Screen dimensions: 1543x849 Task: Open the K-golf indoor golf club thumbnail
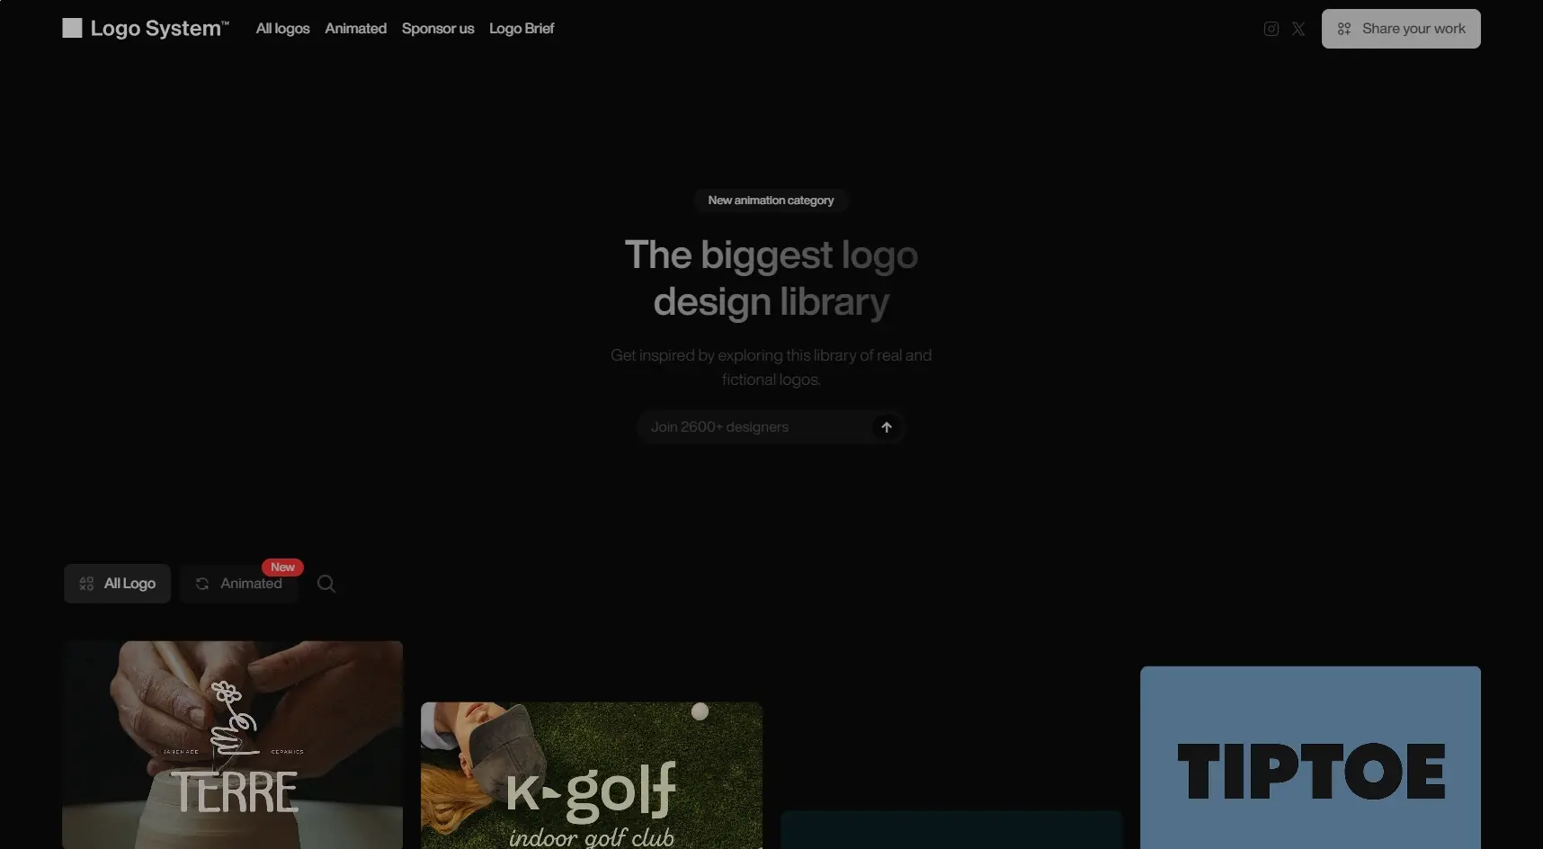coord(592,775)
